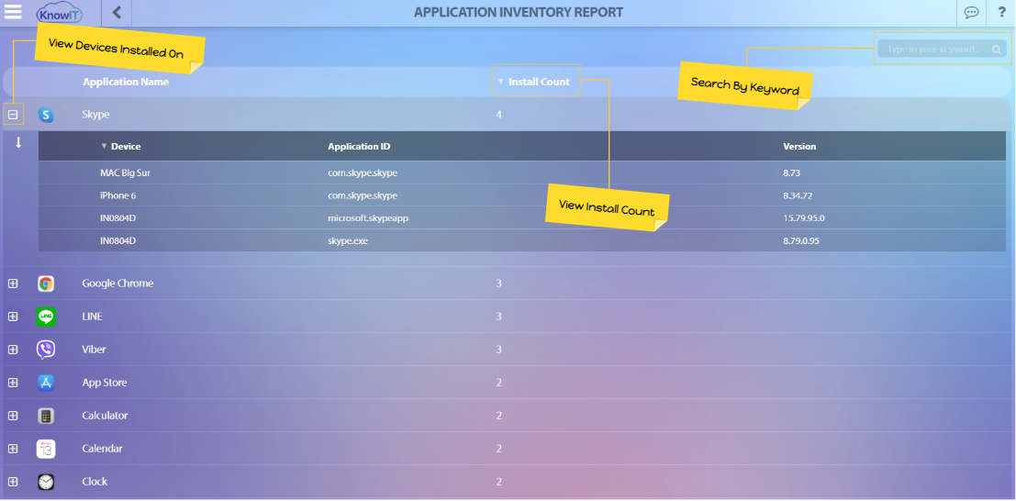This screenshot has width=1016, height=501.
Task: Open the chat feedback icon
Action: coord(971,12)
